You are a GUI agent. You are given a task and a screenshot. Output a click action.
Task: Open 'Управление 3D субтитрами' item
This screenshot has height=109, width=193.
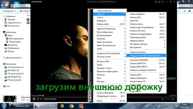(110, 53)
